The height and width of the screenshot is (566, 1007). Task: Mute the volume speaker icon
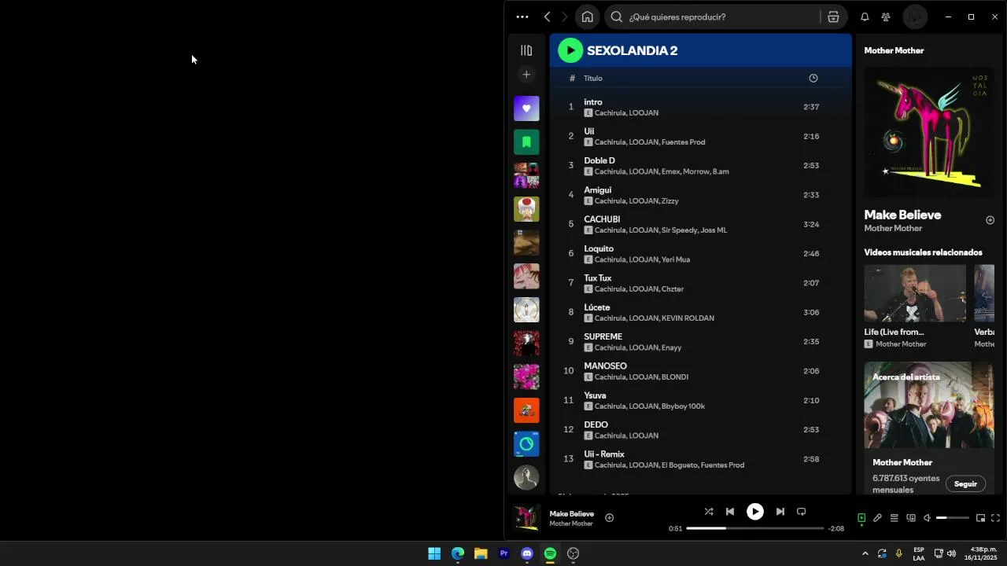coord(927,518)
